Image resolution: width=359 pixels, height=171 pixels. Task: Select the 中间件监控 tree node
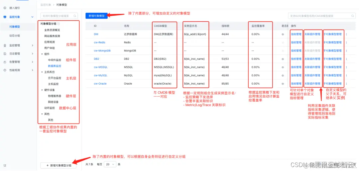click(55, 60)
